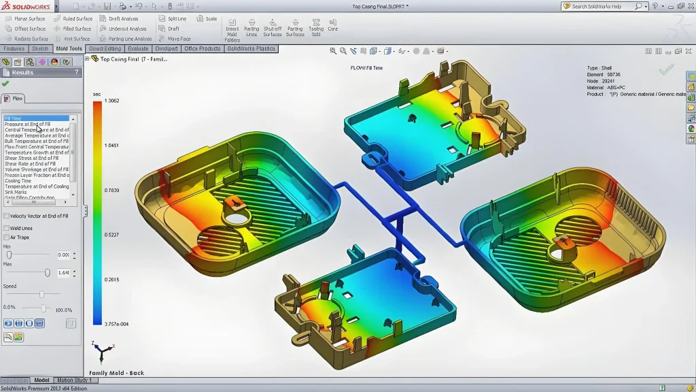Viewport: 696px width, 392px height.
Task: Run Draft Analysis
Action: tap(119, 18)
